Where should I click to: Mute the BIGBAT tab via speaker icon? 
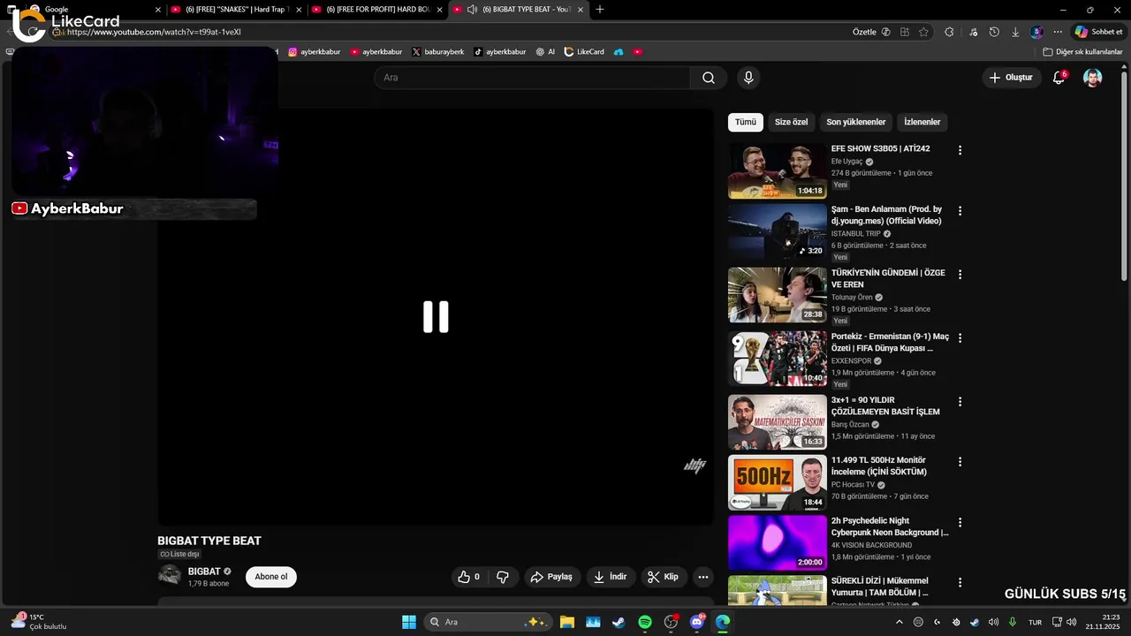coord(473,10)
